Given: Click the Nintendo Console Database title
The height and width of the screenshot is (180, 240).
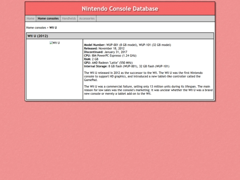Looking at the screenshot, I should pos(120,9).
